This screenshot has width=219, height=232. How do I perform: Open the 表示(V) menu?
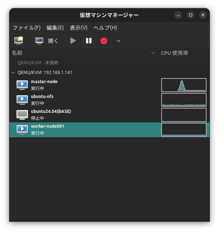click(x=79, y=28)
